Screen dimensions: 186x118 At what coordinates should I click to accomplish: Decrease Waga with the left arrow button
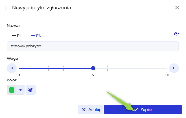pos(12,68)
